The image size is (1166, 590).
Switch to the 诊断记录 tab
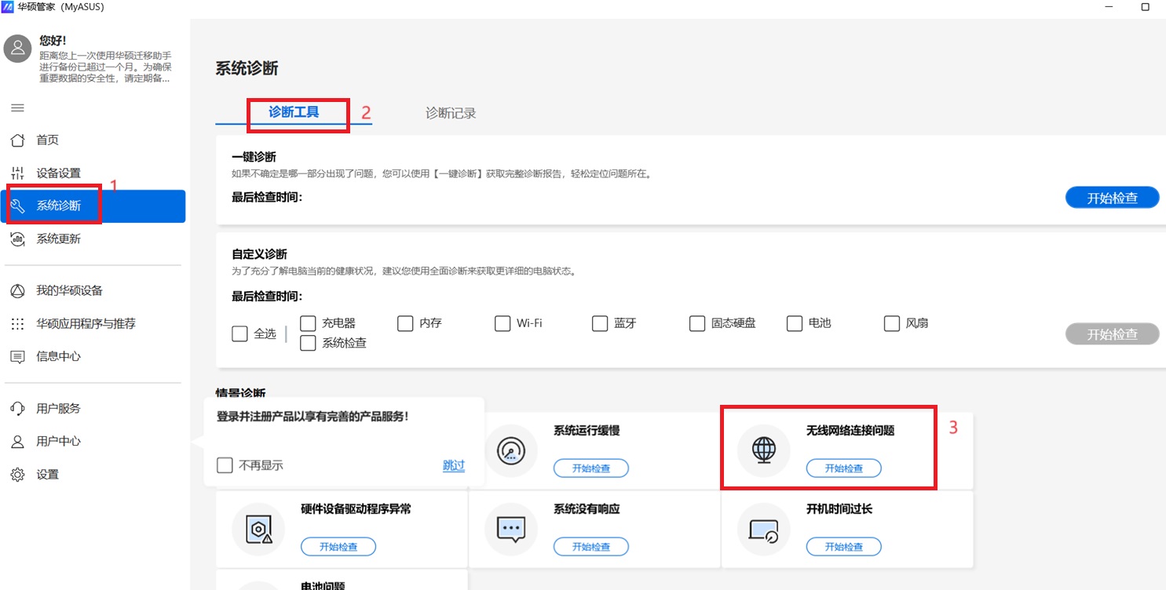450,112
